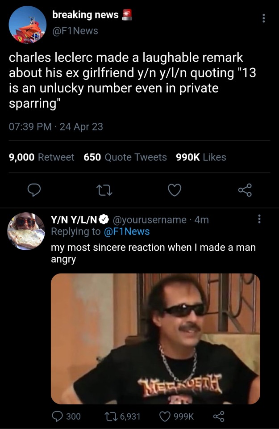Open more options for main tweet

tap(264, 18)
